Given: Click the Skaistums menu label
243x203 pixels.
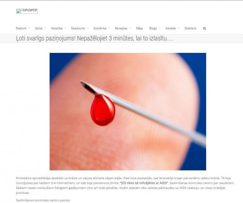Looking at the screenshot, I should pos(78,28).
